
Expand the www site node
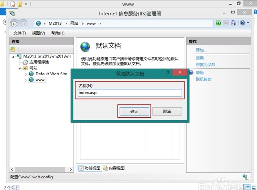tap(26, 80)
